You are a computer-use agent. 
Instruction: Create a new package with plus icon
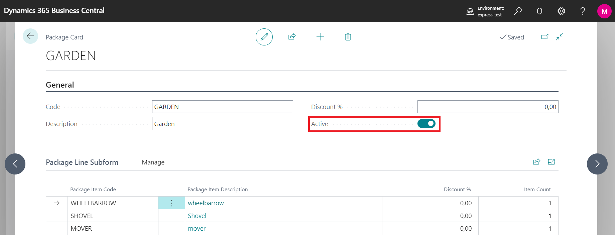[320, 37]
